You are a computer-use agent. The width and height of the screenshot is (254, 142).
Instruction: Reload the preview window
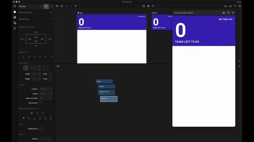point(228,13)
